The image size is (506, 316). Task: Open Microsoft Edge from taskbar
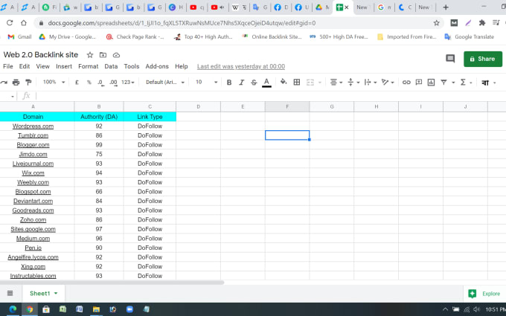click(x=13, y=309)
